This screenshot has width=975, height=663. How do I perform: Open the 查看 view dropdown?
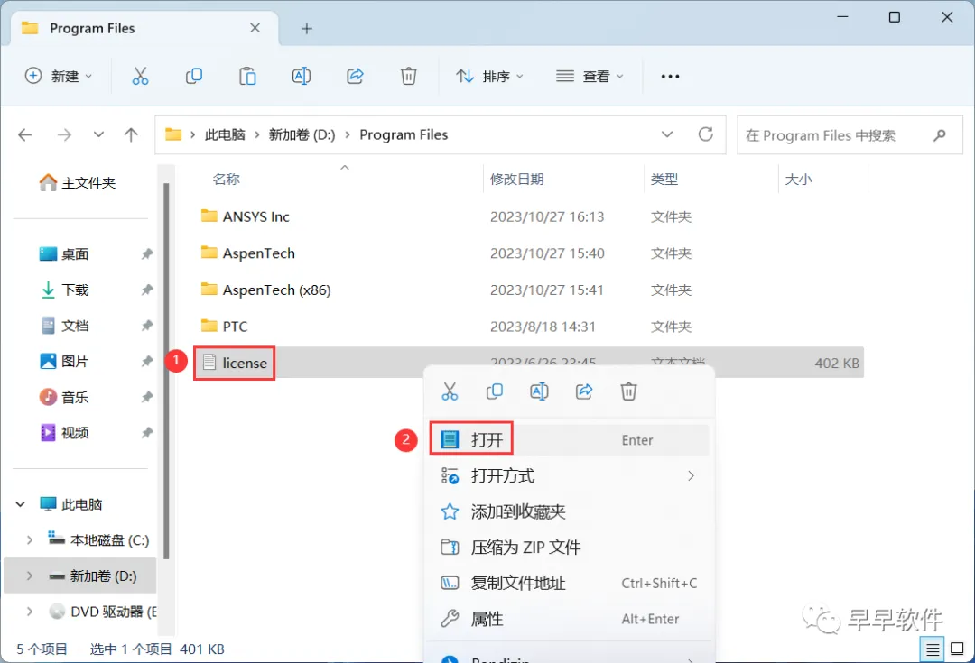pyautogui.click(x=590, y=76)
